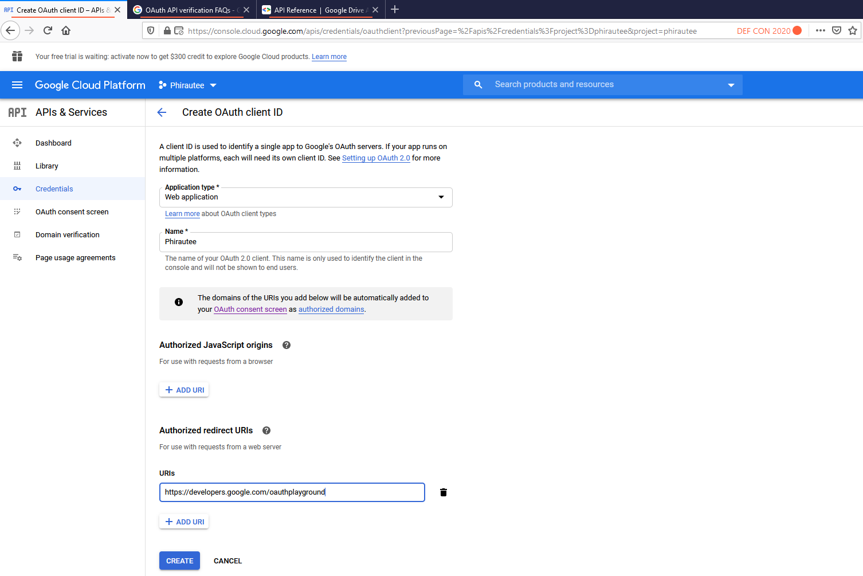Click the Page usage agreements icon
The height and width of the screenshot is (576, 863).
point(17,257)
